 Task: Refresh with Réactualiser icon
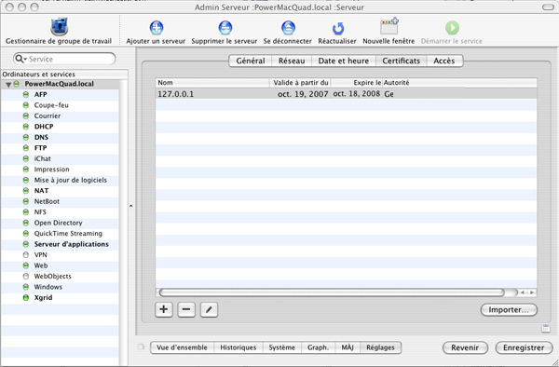[337, 29]
